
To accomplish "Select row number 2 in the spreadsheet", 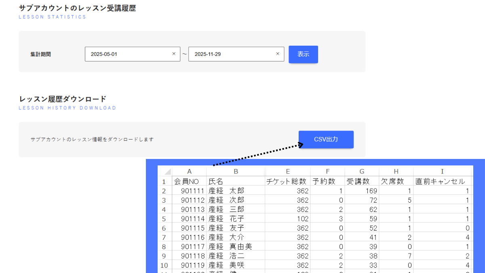I will 164,190.
